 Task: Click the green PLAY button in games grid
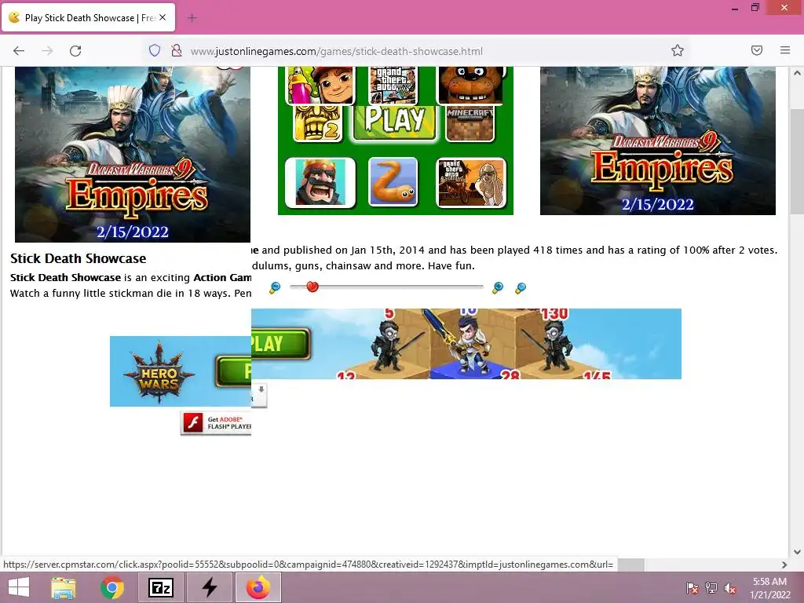pyautogui.click(x=394, y=123)
